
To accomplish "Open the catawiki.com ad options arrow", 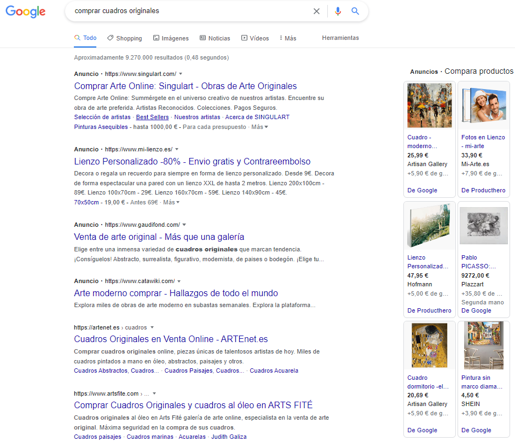I will (x=179, y=281).
